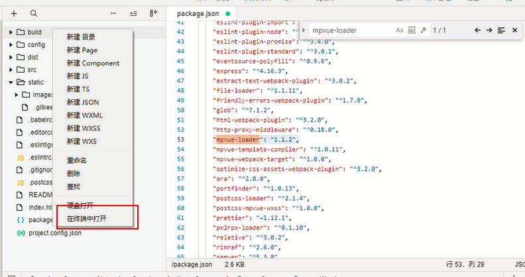Open the .gitignore file
The image size is (525, 277).
click(40, 170)
